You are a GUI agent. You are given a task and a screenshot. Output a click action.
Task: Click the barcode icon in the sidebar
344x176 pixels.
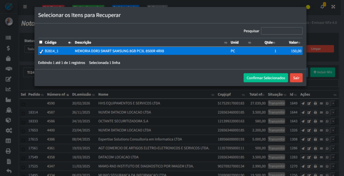8,38
